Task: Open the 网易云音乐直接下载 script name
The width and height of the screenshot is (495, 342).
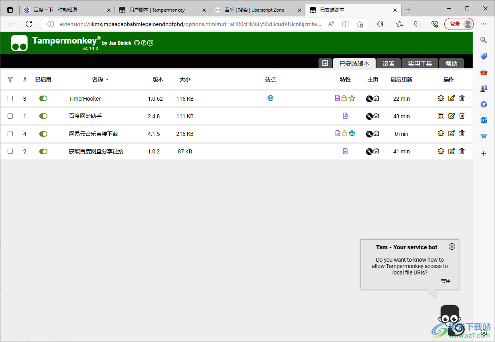Action: click(x=93, y=134)
